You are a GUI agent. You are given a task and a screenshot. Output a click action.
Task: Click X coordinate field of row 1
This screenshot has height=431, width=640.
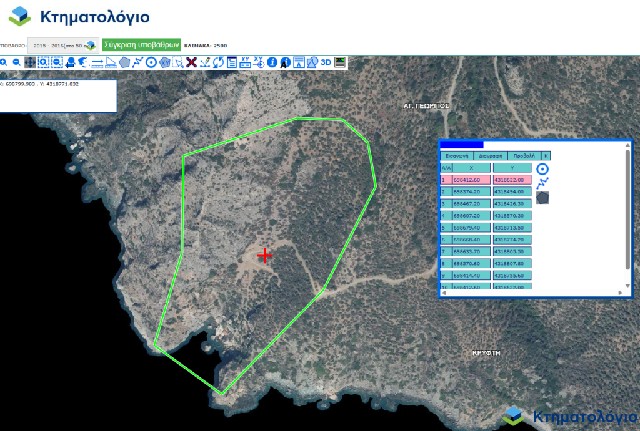tap(472, 180)
